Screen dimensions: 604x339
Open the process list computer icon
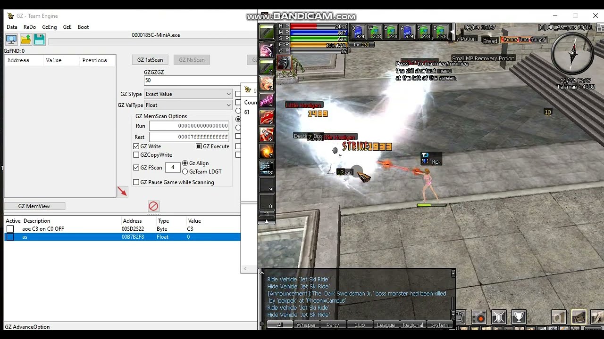(11, 40)
